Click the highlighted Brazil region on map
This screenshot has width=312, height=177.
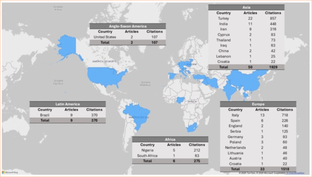point(138,116)
